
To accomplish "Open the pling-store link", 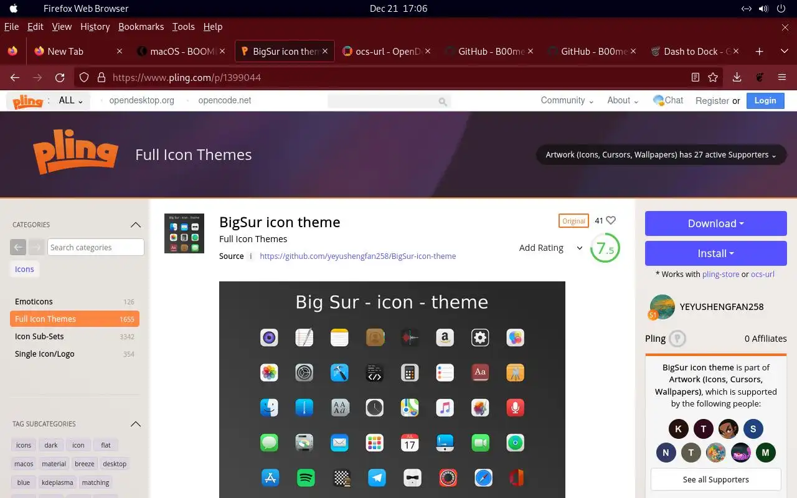I will [721, 274].
